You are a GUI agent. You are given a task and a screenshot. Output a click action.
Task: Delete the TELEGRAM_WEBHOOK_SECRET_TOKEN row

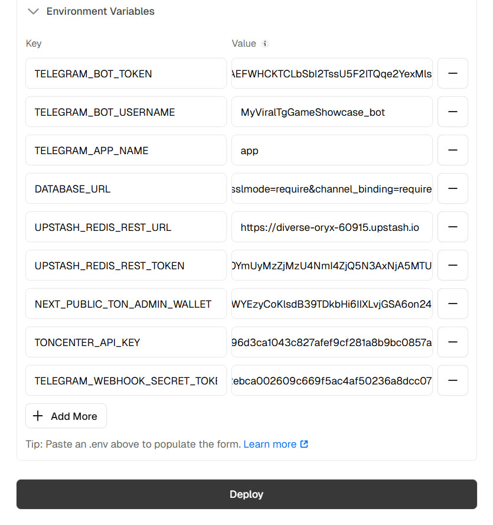coord(452,381)
